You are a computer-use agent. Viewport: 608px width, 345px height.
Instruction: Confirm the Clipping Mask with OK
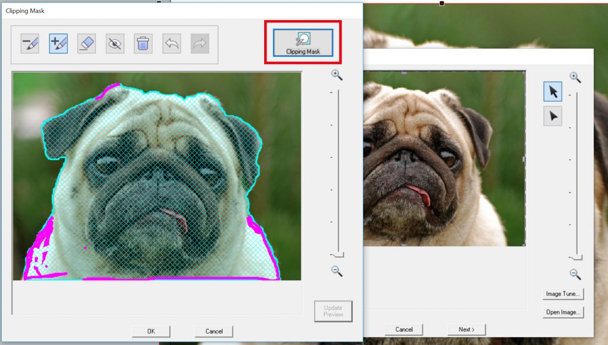pyautogui.click(x=151, y=331)
